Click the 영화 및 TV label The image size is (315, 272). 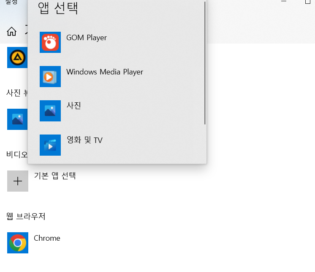click(x=84, y=140)
